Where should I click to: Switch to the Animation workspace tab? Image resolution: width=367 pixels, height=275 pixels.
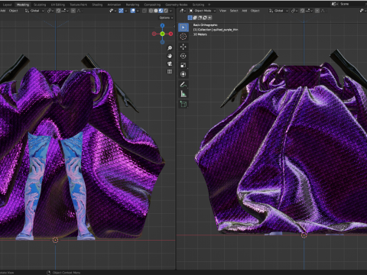point(114,5)
